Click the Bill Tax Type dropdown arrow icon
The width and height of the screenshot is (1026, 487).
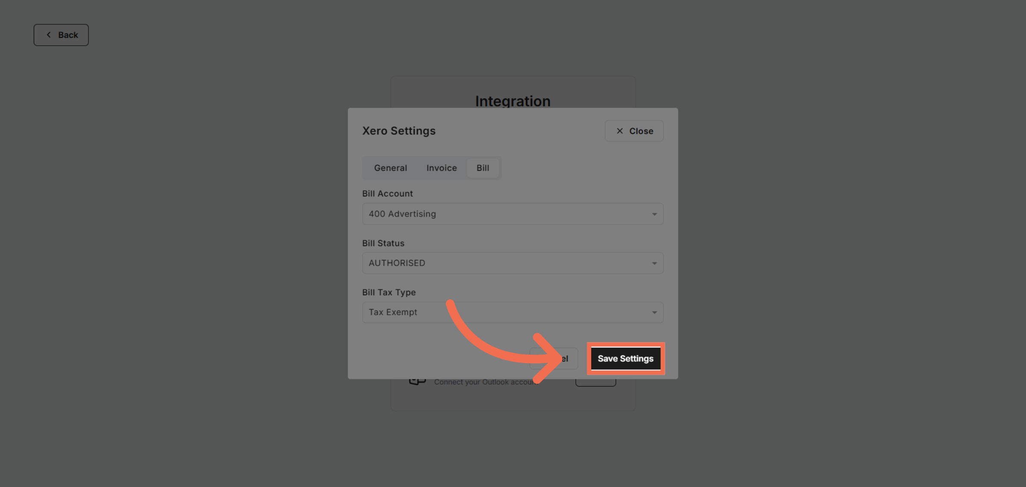[654, 312]
